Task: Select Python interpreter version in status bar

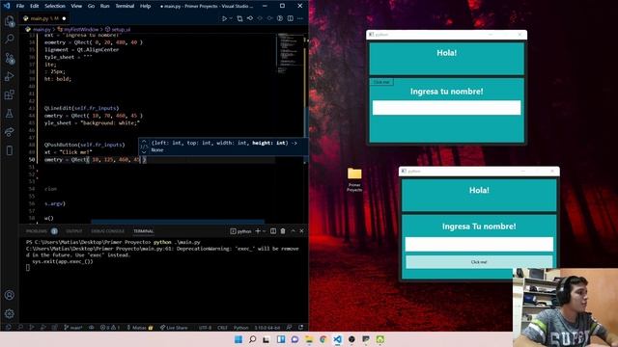Action: [267, 328]
